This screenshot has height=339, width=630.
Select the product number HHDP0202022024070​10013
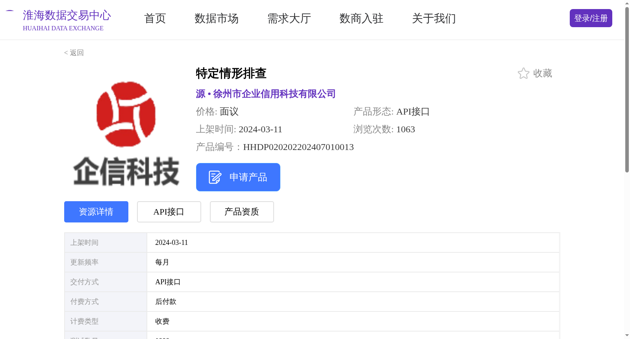click(x=298, y=147)
